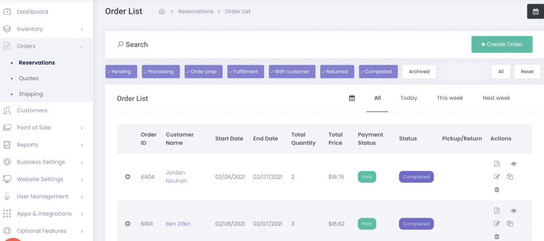Edit order 6904 using pencil icon
Screen dimensions: 544x241
coord(497,177)
